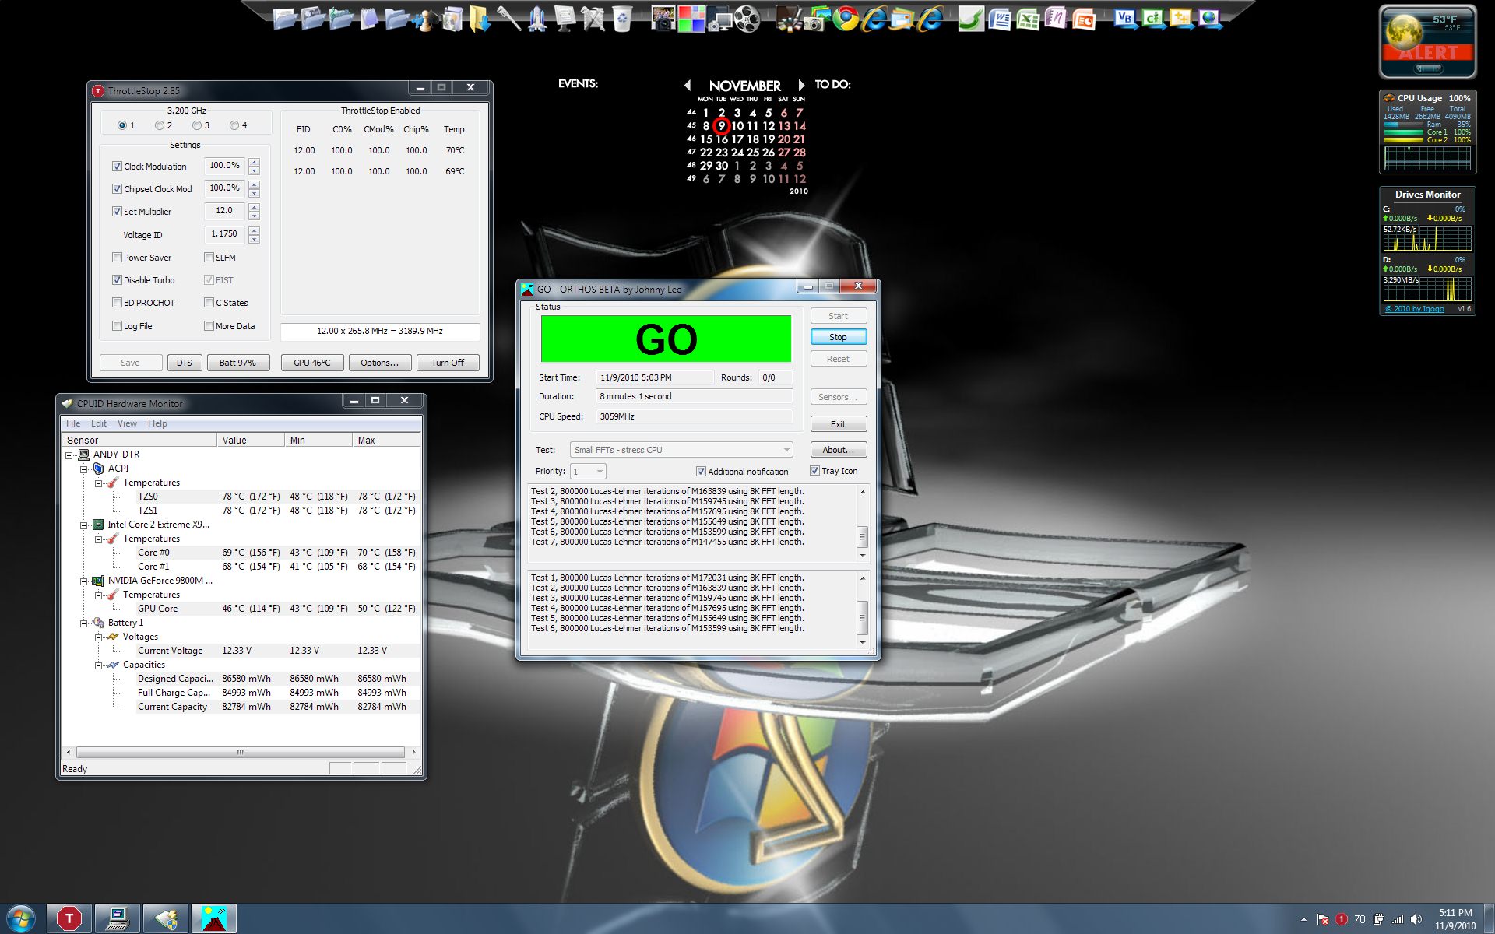Collapse the ACPI sensor node
Image resolution: width=1495 pixels, height=934 pixels.
pyautogui.click(x=84, y=469)
